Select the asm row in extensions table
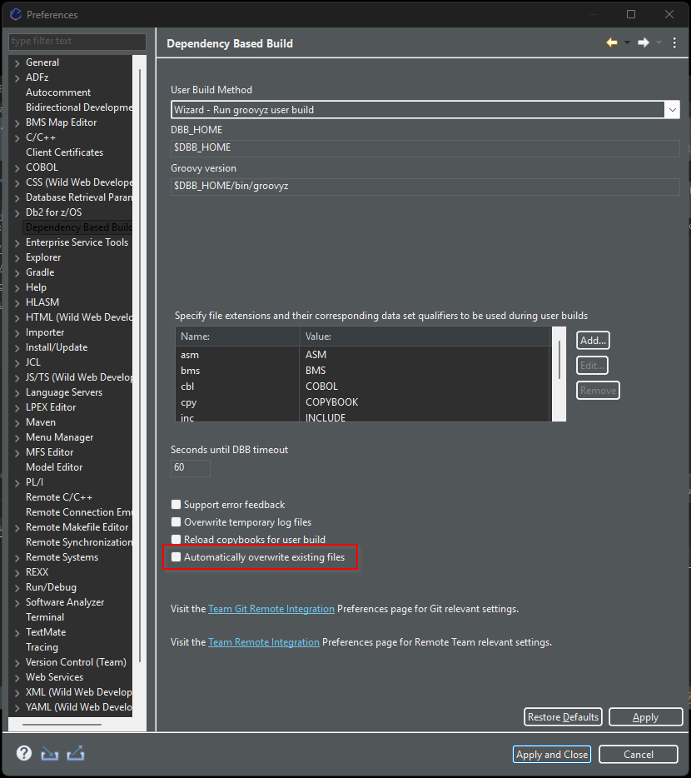Screen dimensions: 691x778 click(362, 355)
